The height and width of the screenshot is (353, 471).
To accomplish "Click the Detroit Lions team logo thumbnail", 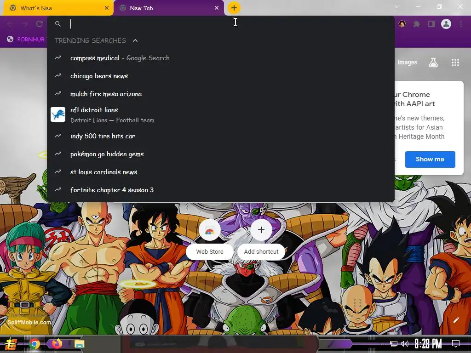I will click(58, 114).
